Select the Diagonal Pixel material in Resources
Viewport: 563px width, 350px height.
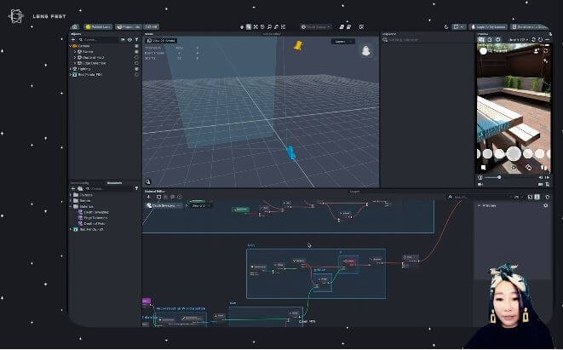[x=94, y=224]
